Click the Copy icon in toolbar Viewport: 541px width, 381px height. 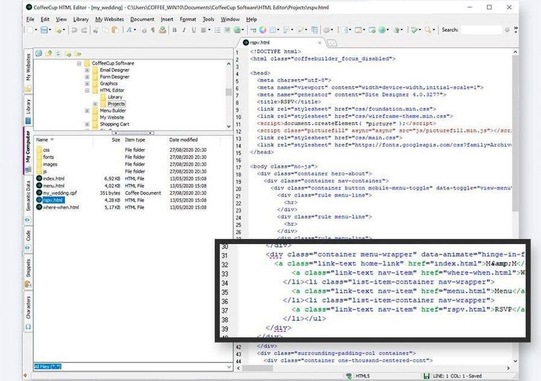pyautogui.click(x=105, y=30)
